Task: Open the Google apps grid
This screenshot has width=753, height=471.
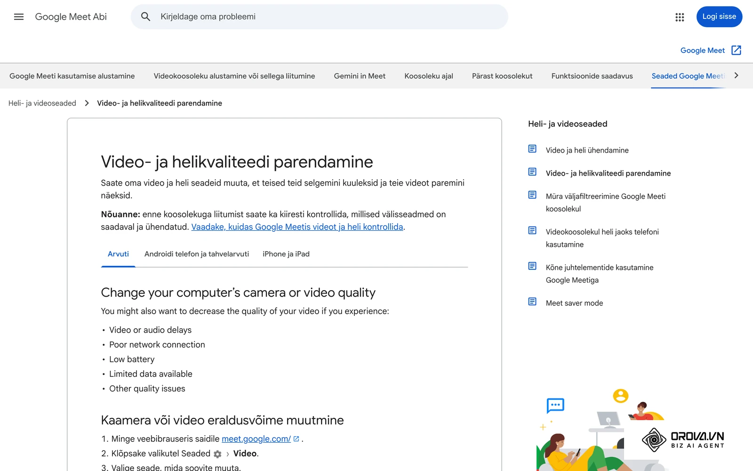Action: coord(680,17)
